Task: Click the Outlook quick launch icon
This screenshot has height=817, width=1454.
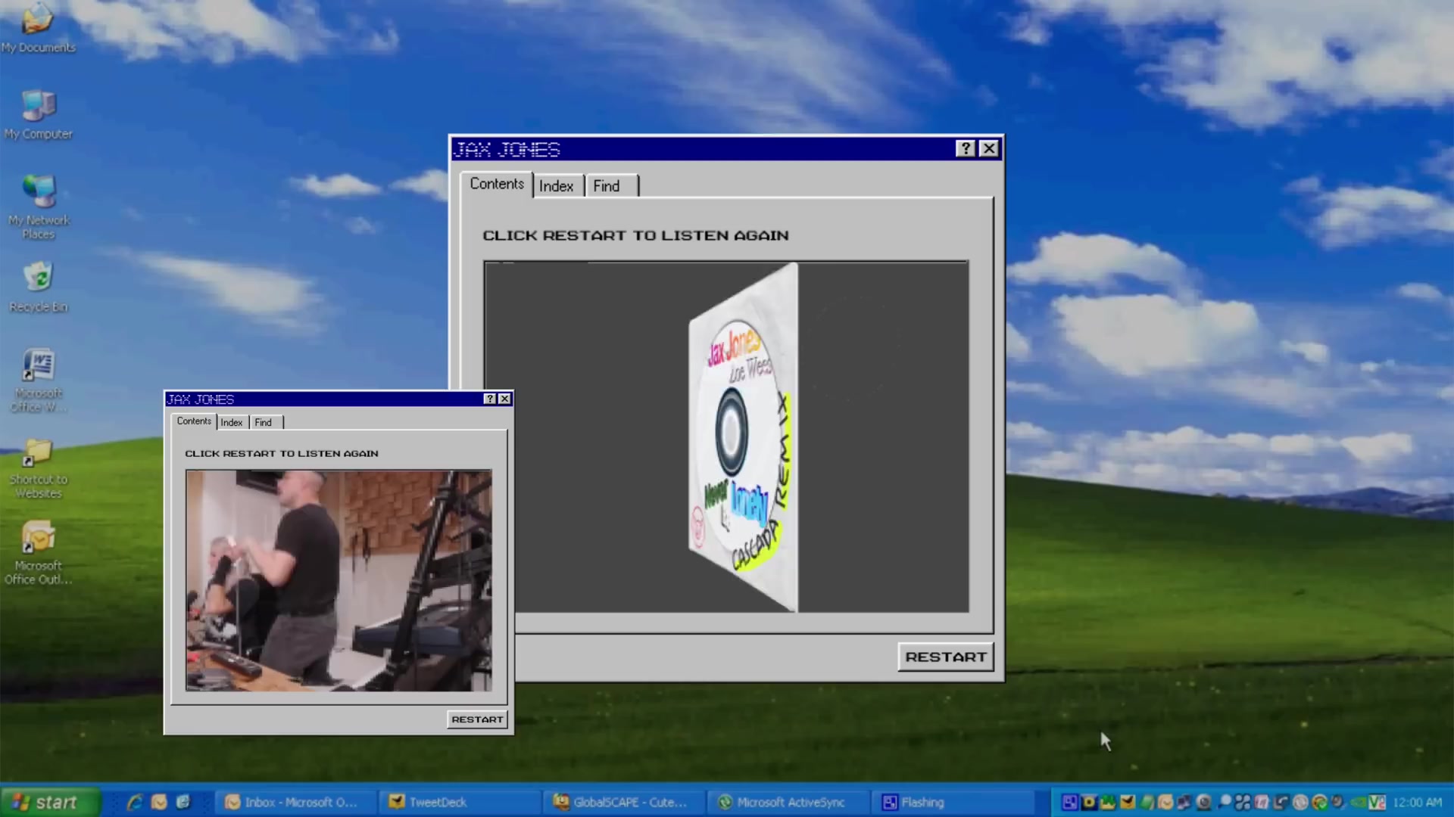Action: pos(159,802)
